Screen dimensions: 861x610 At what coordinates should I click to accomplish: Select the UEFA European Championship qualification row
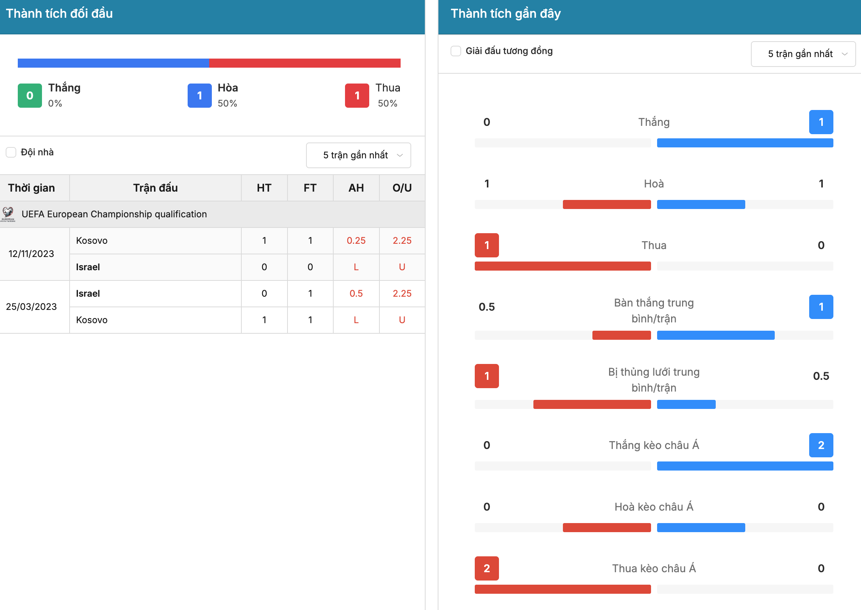[x=212, y=214]
